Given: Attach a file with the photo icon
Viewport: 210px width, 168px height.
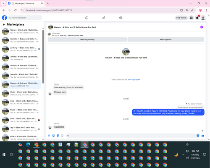Looking at the screenshot, I should (x=53, y=136).
